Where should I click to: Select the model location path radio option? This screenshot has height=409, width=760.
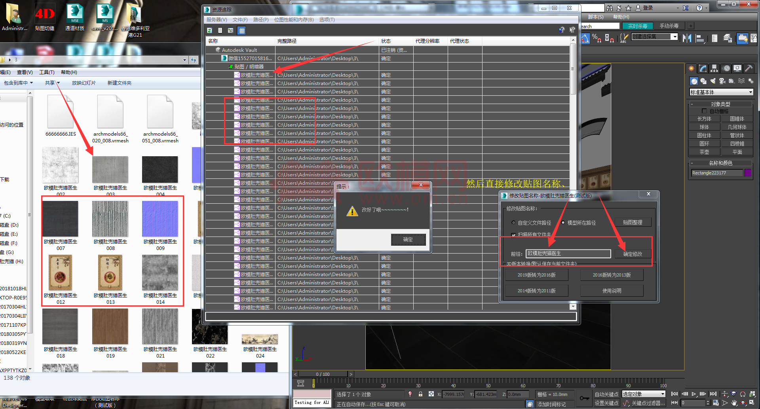(x=563, y=223)
